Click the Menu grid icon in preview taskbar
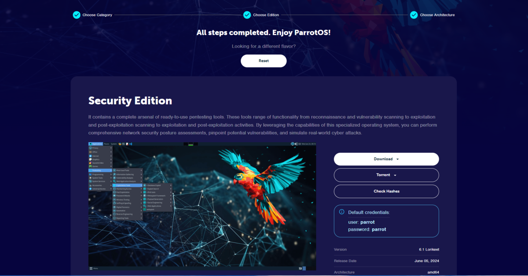This screenshot has width=528, height=276. pos(91,268)
